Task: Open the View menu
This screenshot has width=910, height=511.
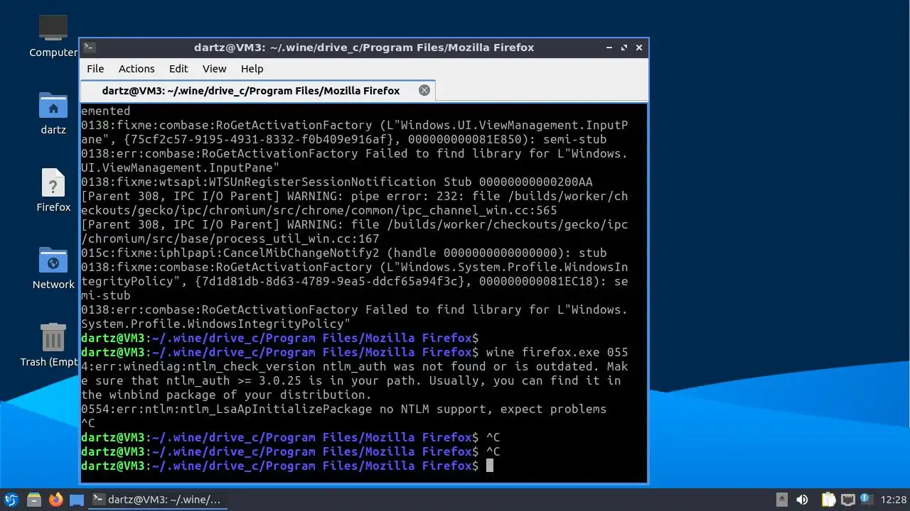Action: pyautogui.click(x=214, y=69)
